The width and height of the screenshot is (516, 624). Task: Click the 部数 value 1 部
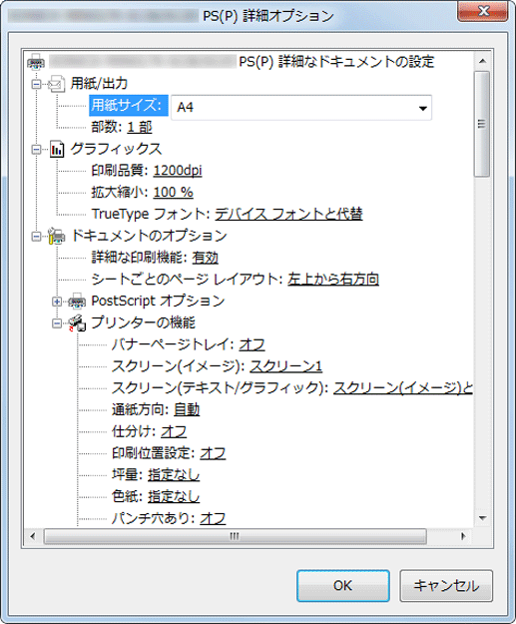(140, 128)
